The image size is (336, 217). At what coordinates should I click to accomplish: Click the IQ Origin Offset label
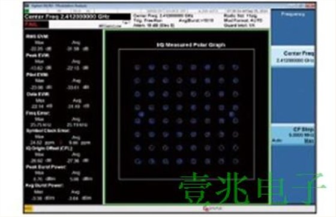49,148
